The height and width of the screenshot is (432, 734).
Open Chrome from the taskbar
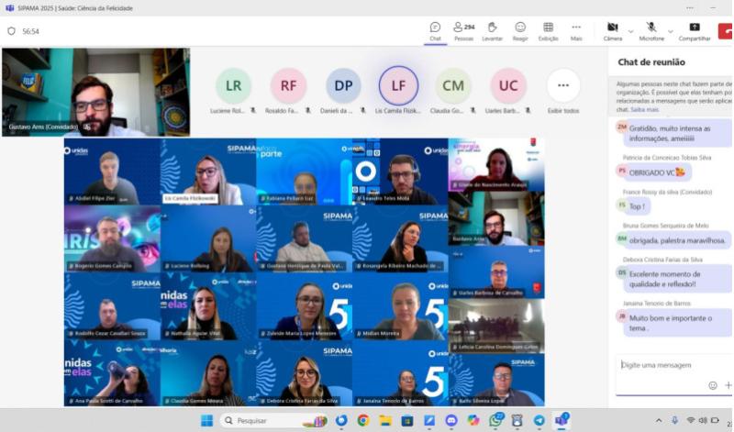coord(363,420)
